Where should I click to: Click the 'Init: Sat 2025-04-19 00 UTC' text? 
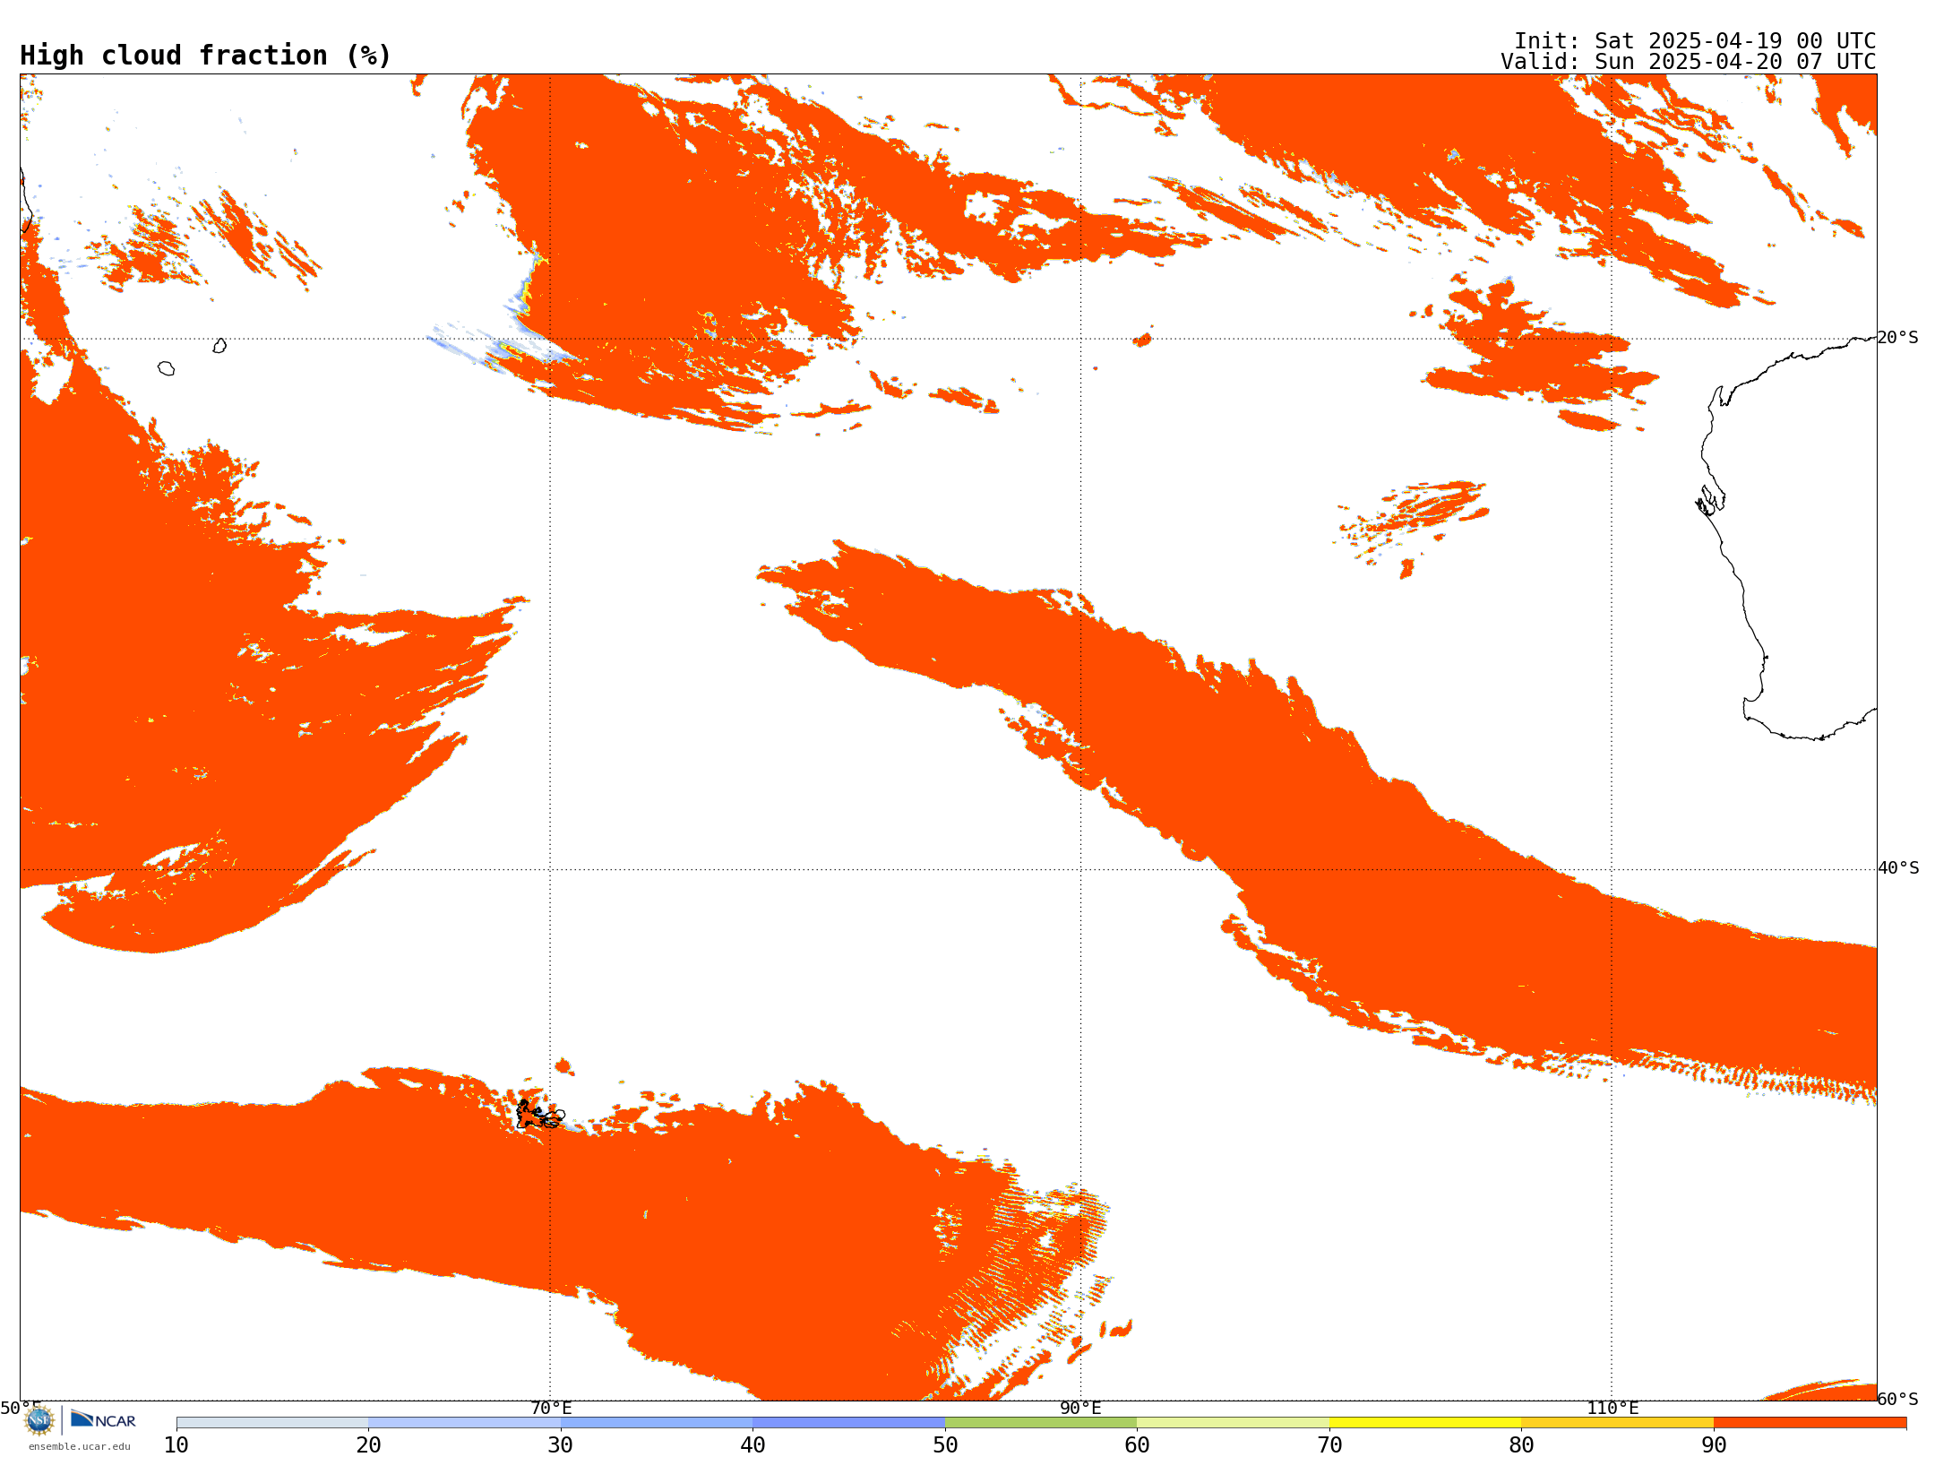point(1695,41)
